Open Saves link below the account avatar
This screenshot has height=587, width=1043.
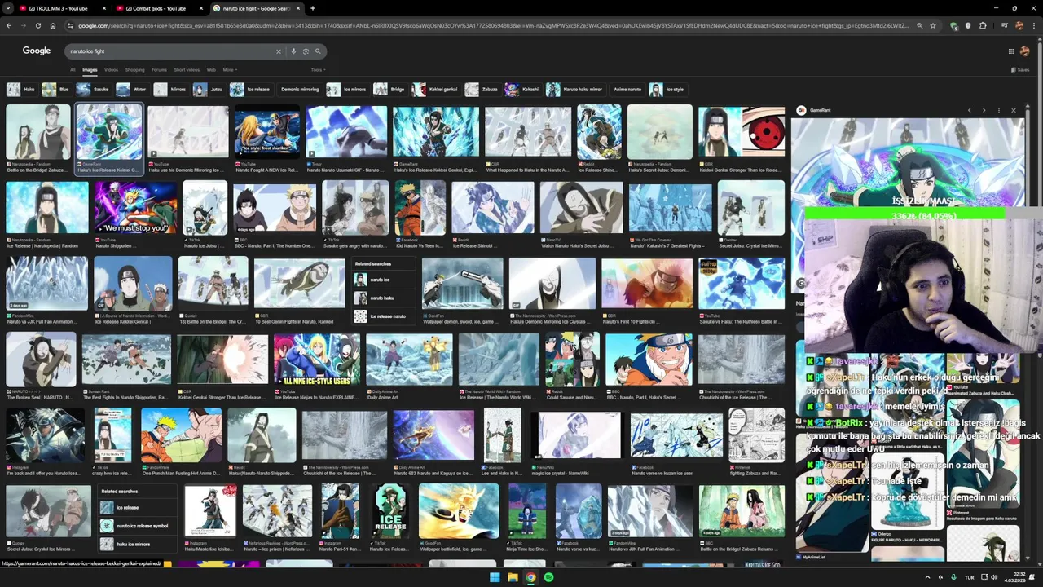pos(1020,70)
